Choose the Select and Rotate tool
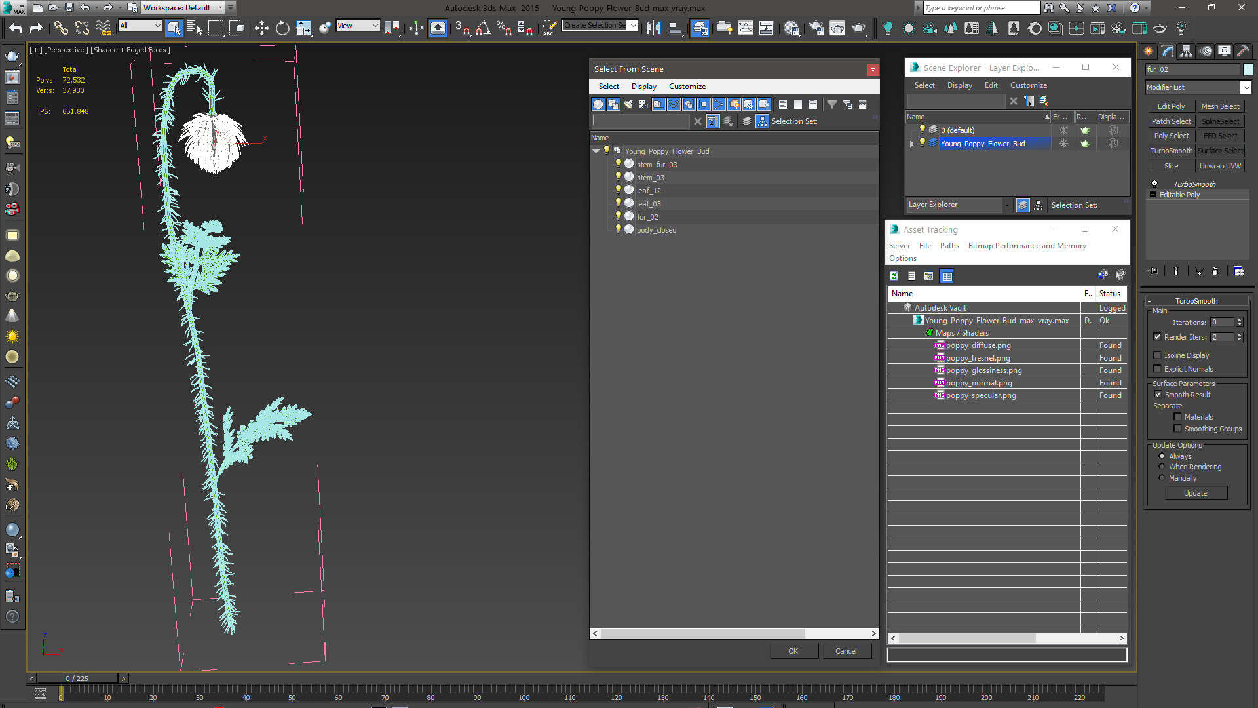1258x708 pixels. [x=282, y=28]
